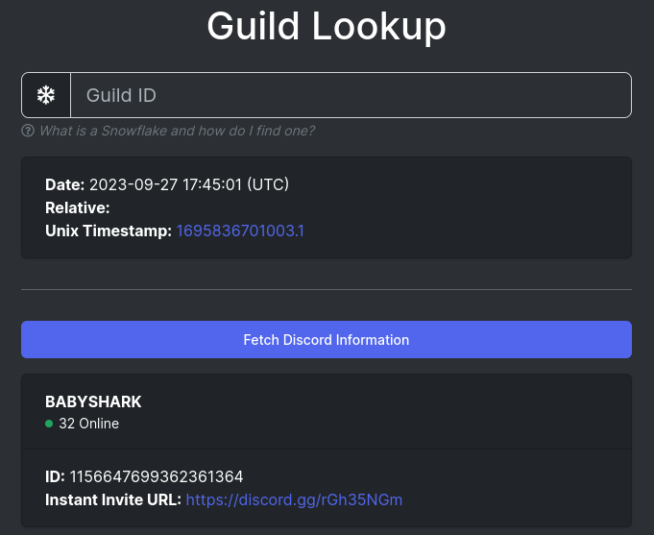Click the snowflake icon beside Guild ID
This screenshot has height=535, width=654.
(46, 95)
